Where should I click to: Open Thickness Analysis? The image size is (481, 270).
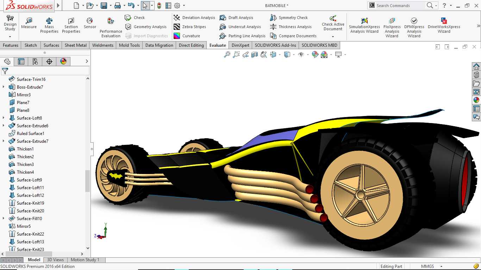click(x=291, y=27)
